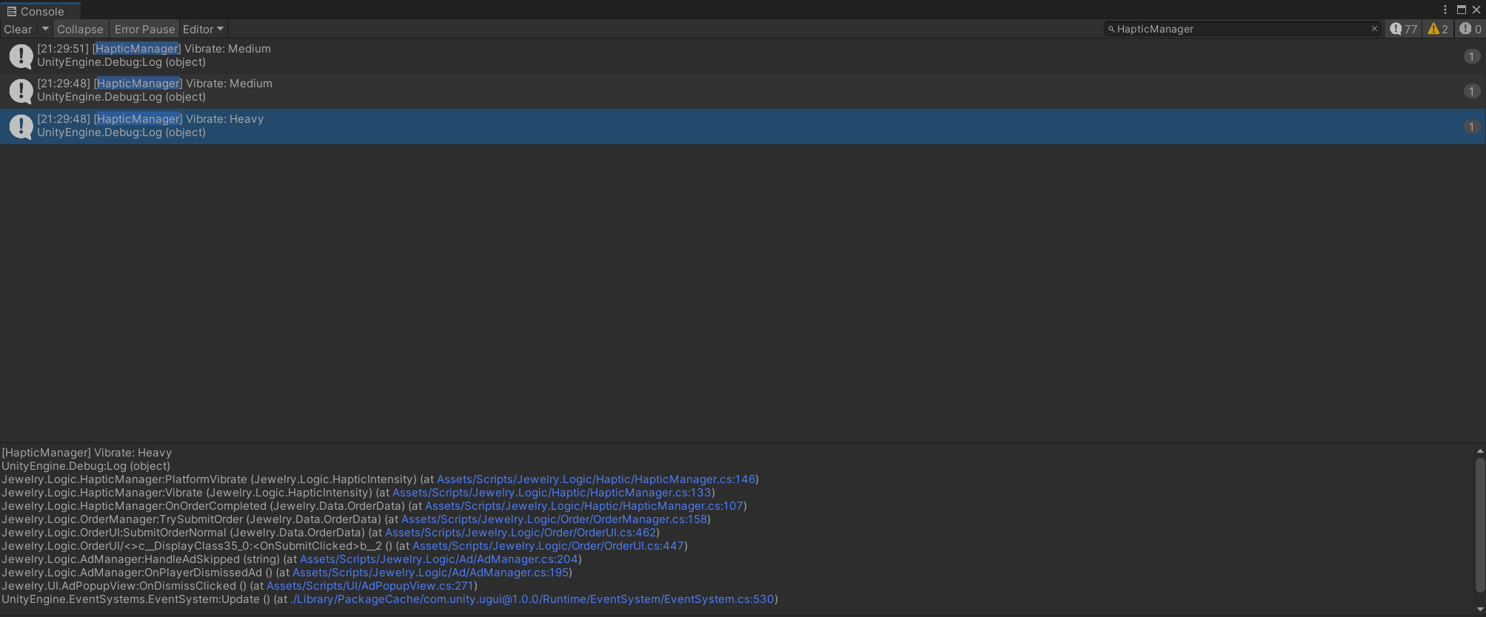Viewport: 1486px width, 617px height.
Task: Click the count badge on the 21:29:51 log
Action: 1471,56
